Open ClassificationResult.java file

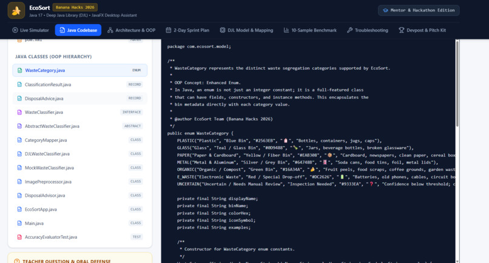[80, 84]
